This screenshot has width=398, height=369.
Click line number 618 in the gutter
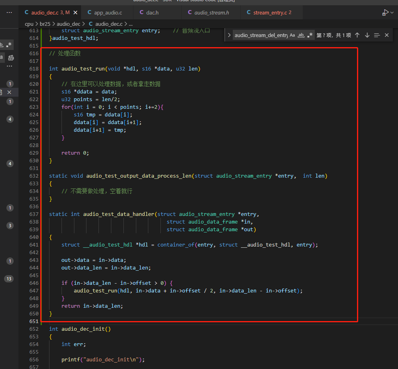[x=34, y=68]
